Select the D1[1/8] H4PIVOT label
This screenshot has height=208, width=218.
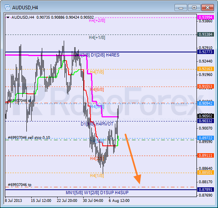click(x=97, y=124)
